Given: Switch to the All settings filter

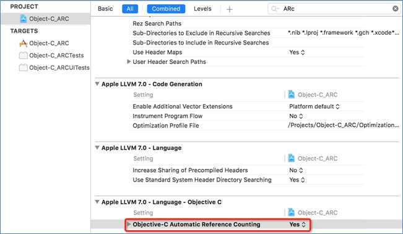Looking at the screenshot, I should (x=130, y=9).
